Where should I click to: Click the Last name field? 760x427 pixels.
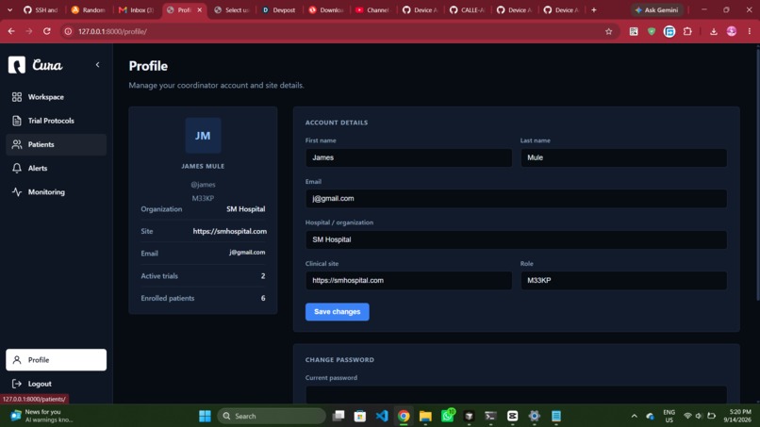click(623, 157)
